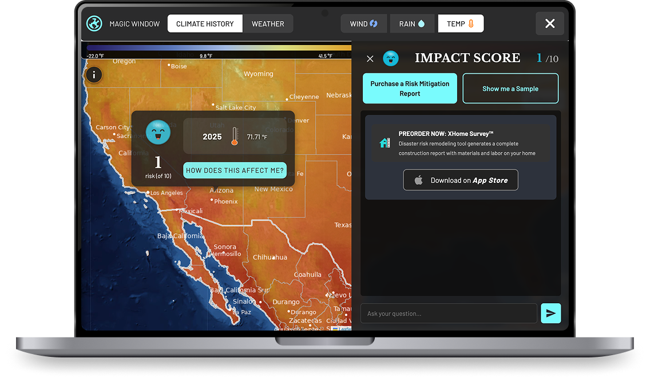Click the XHome Survey house icon

385,142
